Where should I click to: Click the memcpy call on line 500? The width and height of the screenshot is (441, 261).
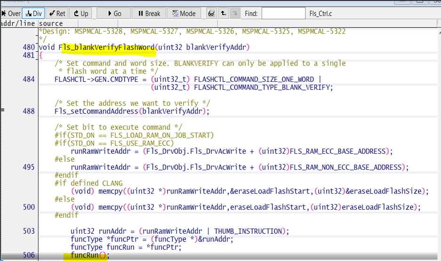point(246,207)
